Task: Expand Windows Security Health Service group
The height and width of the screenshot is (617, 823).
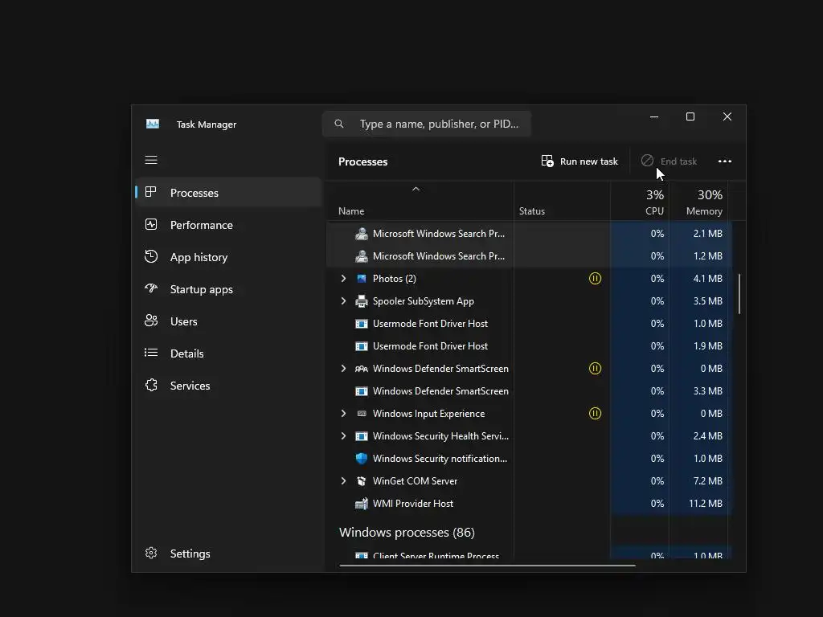Action: pyautogui.click(x=343, y=436)
